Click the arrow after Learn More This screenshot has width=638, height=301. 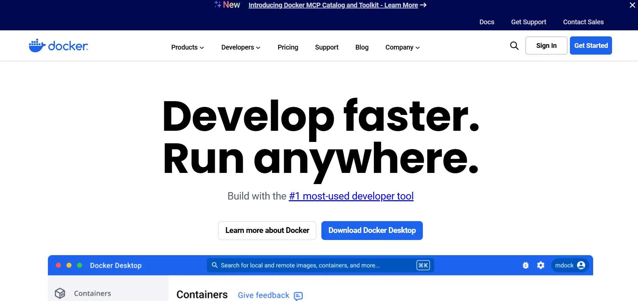tap(423, 5)
